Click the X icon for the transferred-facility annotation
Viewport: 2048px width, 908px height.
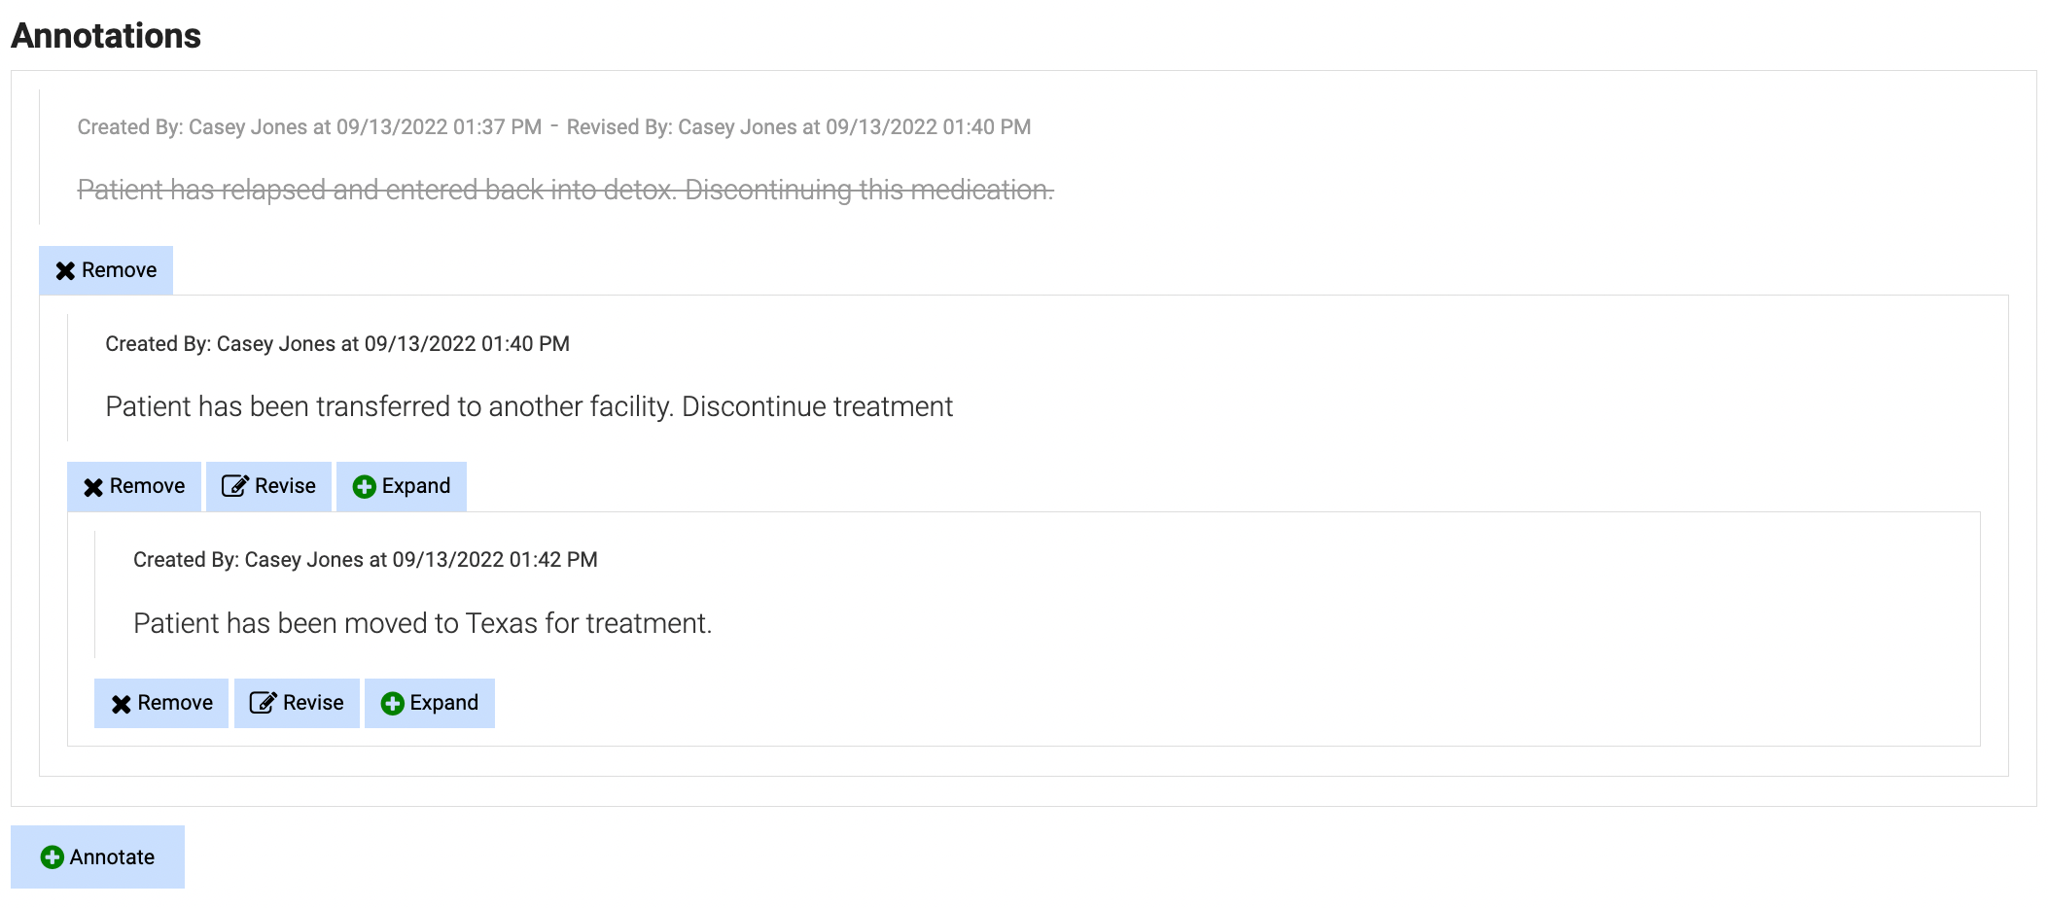coord(93,487)
